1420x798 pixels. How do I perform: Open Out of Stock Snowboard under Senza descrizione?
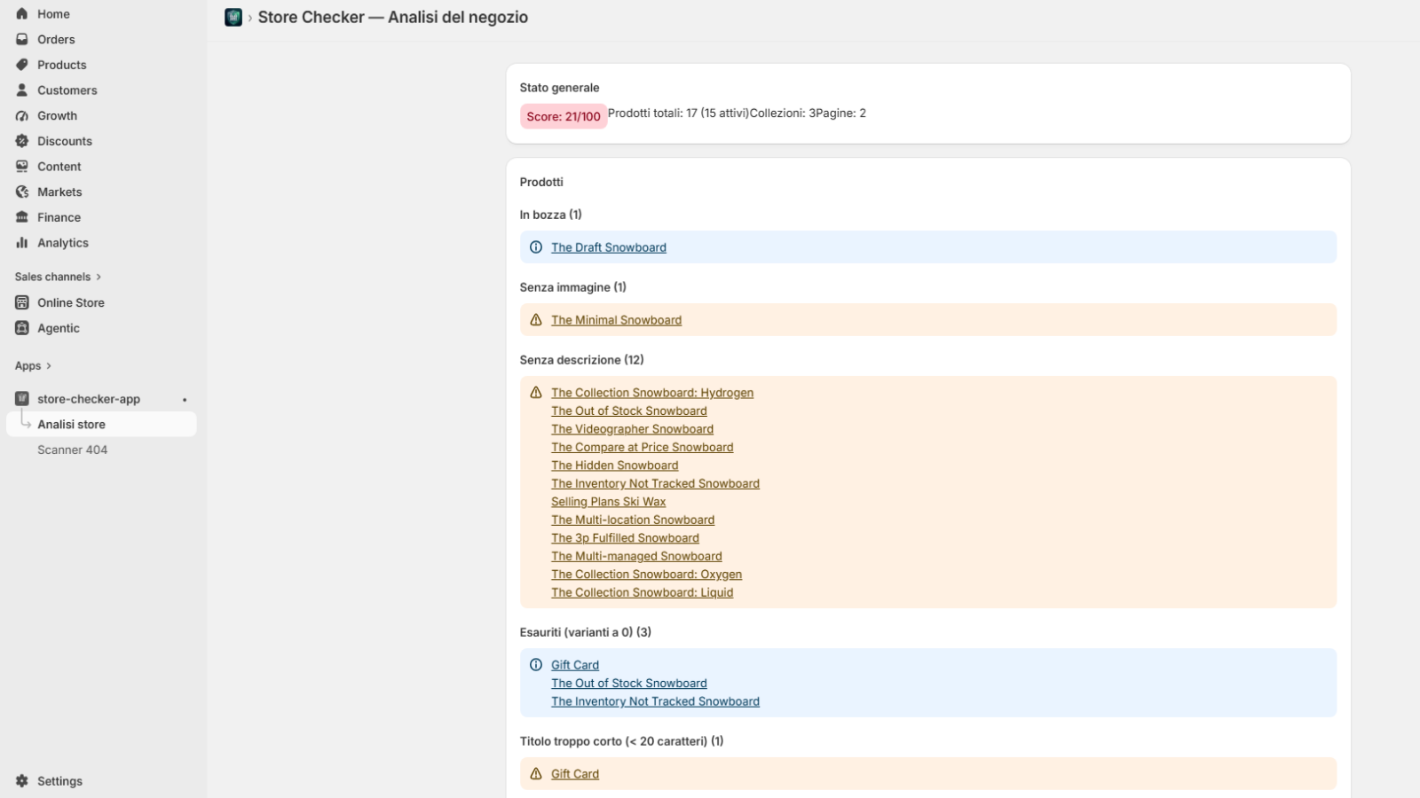click(629, 411)
